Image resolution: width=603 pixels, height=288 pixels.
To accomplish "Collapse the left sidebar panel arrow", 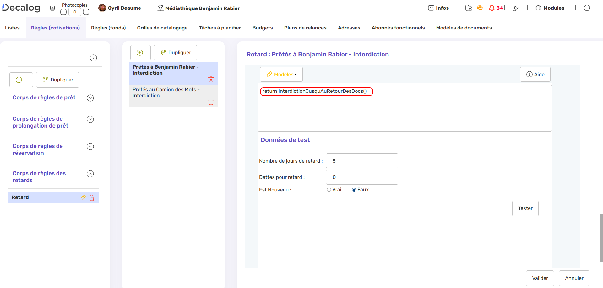I will point(93,58).
